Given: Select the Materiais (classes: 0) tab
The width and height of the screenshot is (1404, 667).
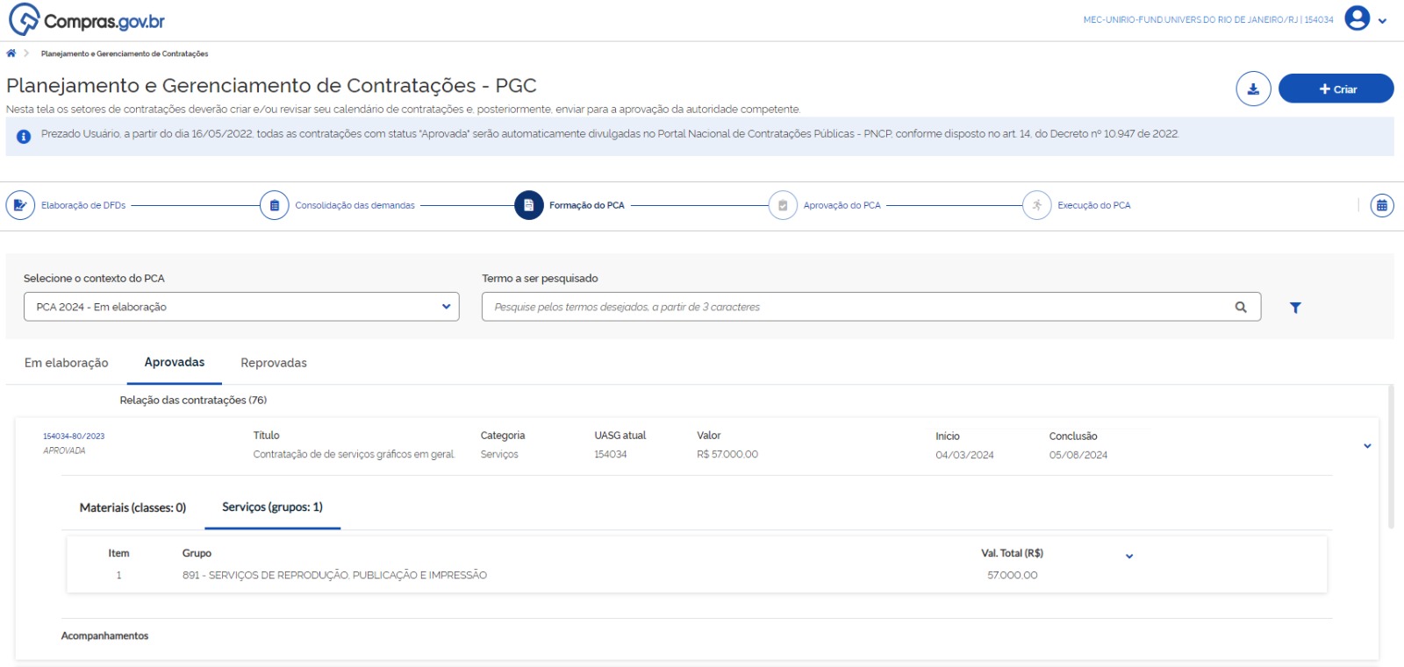Looking at the screenshot, I should 133,507.
